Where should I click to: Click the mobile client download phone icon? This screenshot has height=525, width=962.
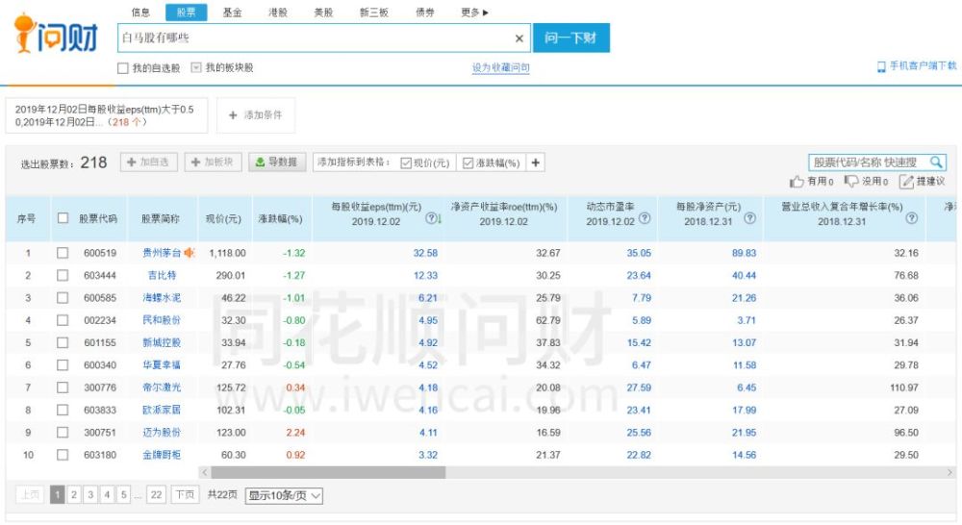[881, 66]
